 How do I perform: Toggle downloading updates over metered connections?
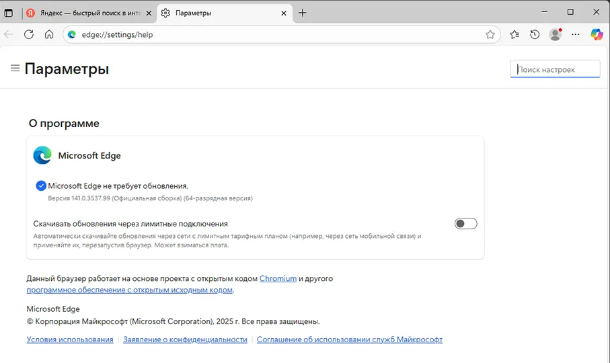click(x=465, y=223)
